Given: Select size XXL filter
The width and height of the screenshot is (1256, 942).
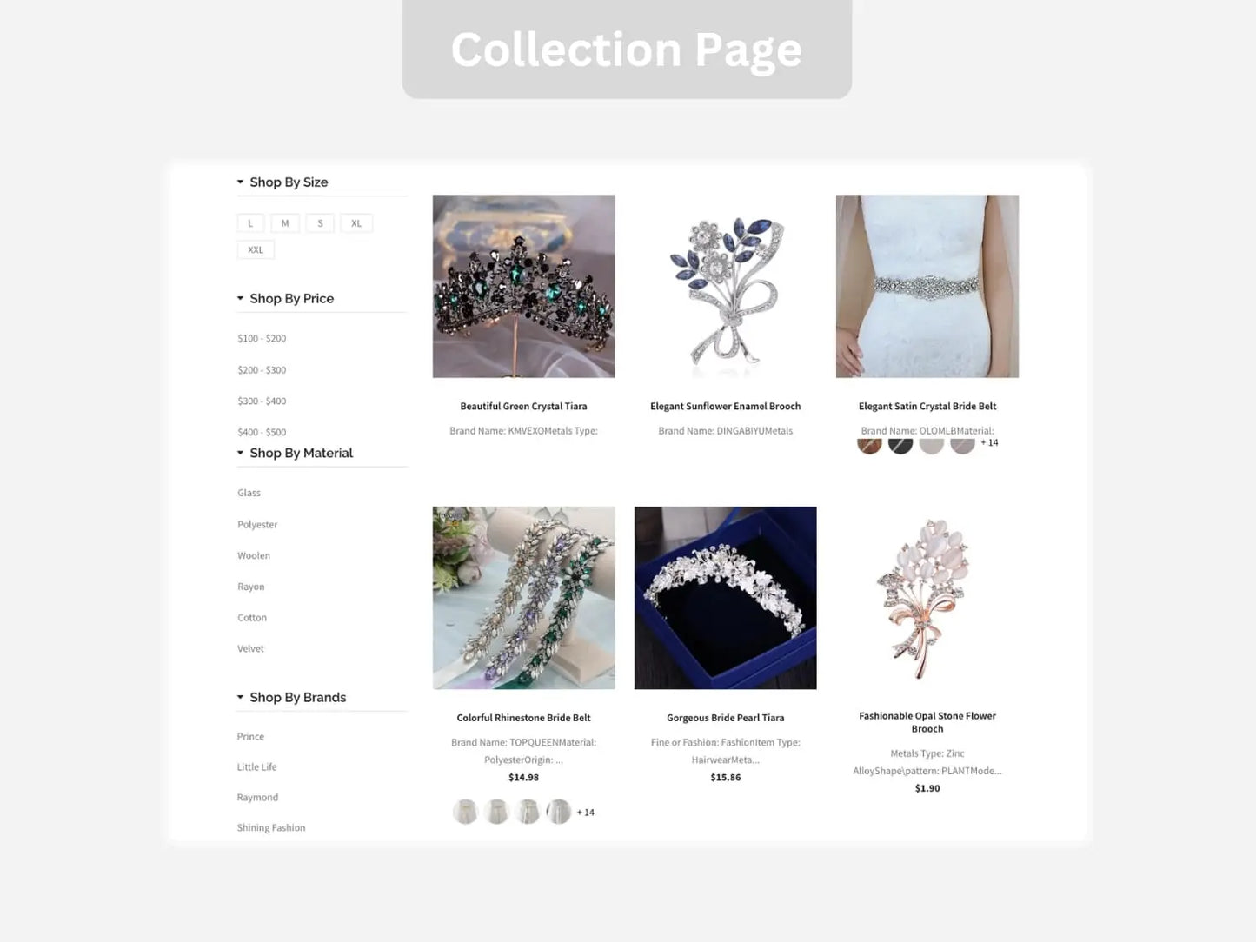Looking at the screenshot, I should pyautogui.click(x=256, y=249).
